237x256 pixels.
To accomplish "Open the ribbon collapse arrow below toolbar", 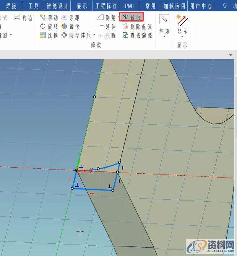I will tap(231, 55).
